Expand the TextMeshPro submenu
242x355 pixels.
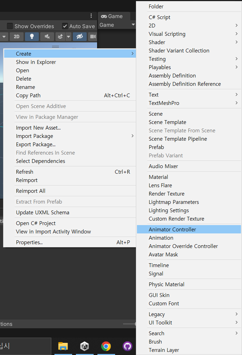(189, 103)
